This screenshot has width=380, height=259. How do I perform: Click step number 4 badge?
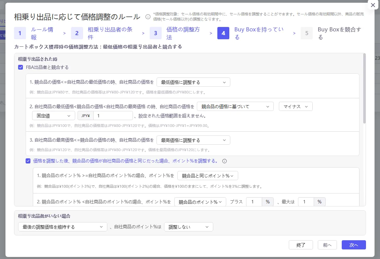click(x=223, y=33)
